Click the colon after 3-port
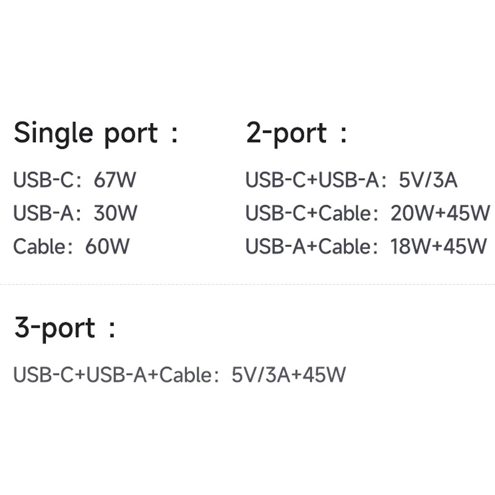This screenshot has height=495, width=495. coord(112,330)
